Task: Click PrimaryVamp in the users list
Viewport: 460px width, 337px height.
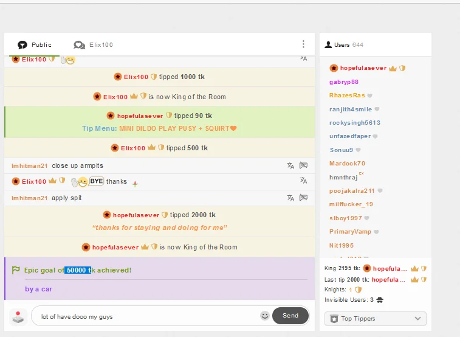Action: (x=350, y=232)
